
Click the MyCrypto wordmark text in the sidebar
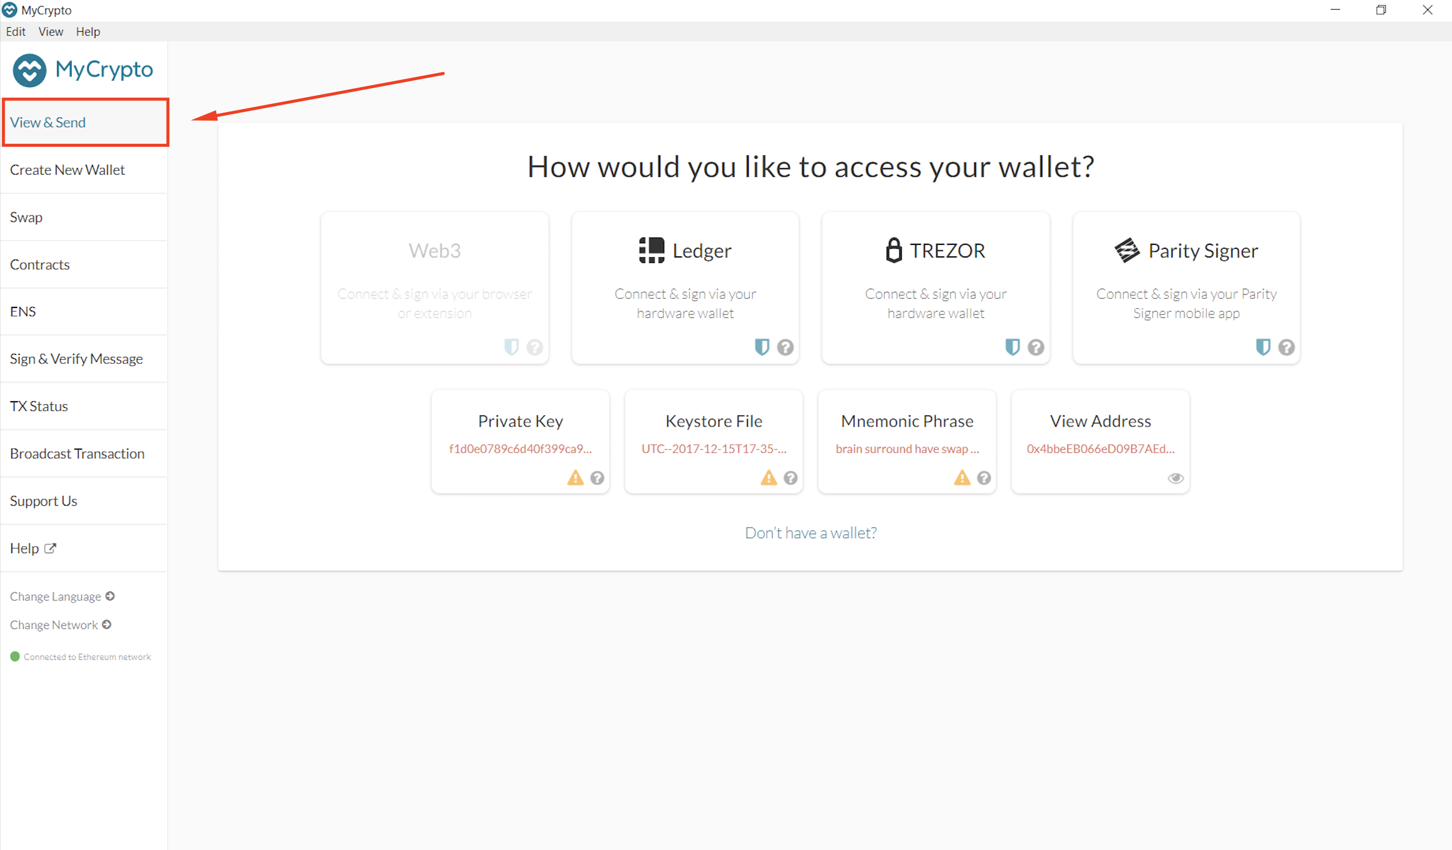coord(104,70)
